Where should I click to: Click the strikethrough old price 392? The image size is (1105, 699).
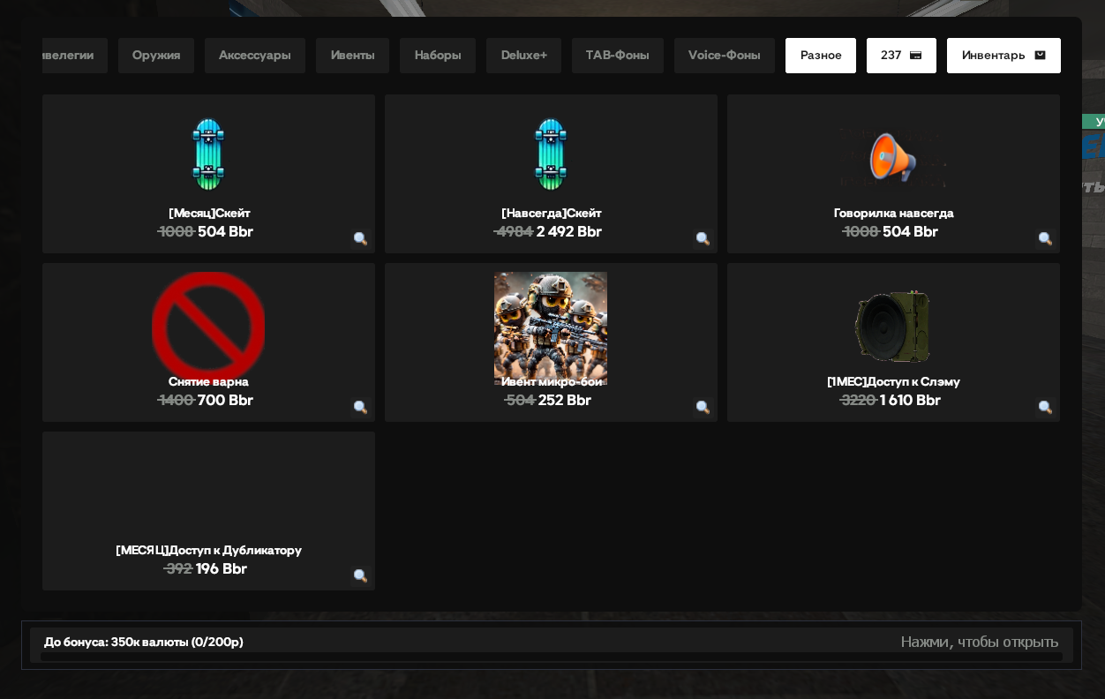point(178,568)
